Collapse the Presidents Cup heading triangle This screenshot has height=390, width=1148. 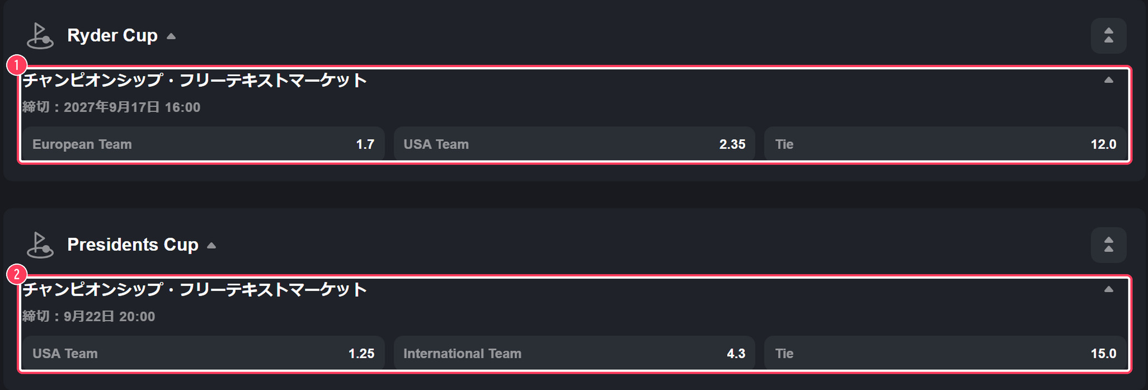tap(211, 246)
